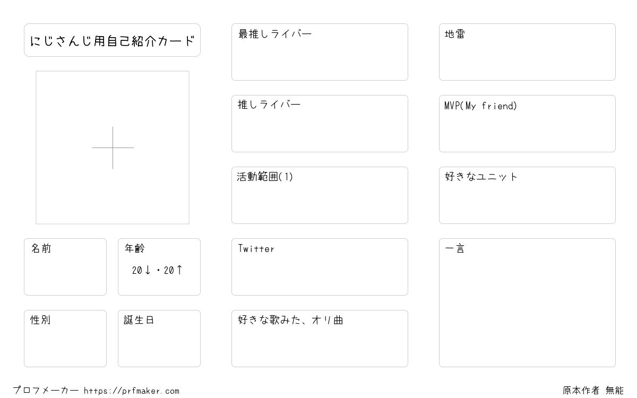Click the Twitter field
This screenshot has height=398, width=637.
coord(320,267)
